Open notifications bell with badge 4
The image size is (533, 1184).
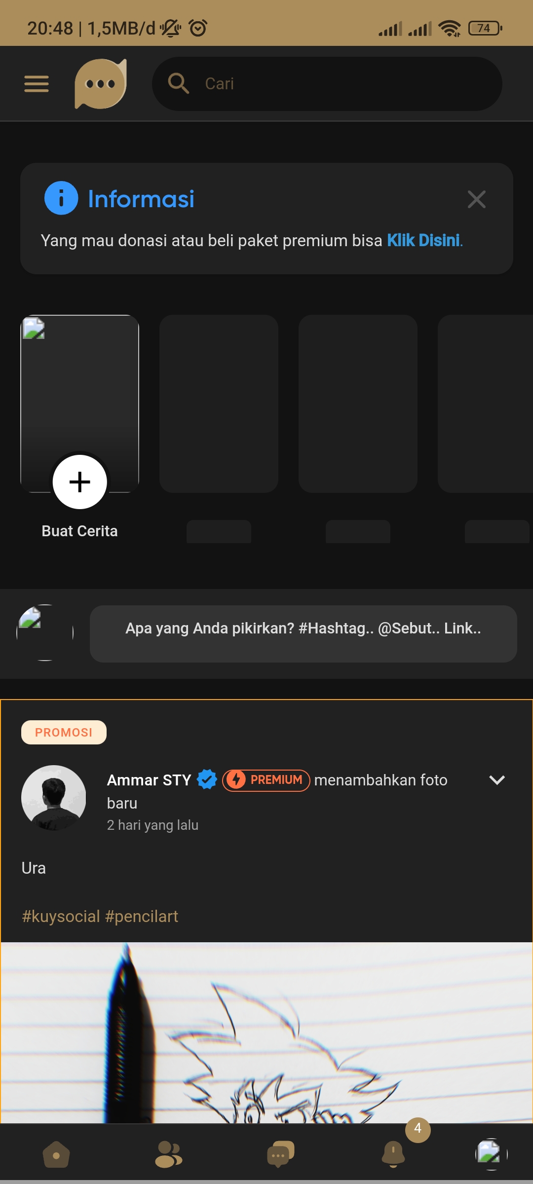393,1154
